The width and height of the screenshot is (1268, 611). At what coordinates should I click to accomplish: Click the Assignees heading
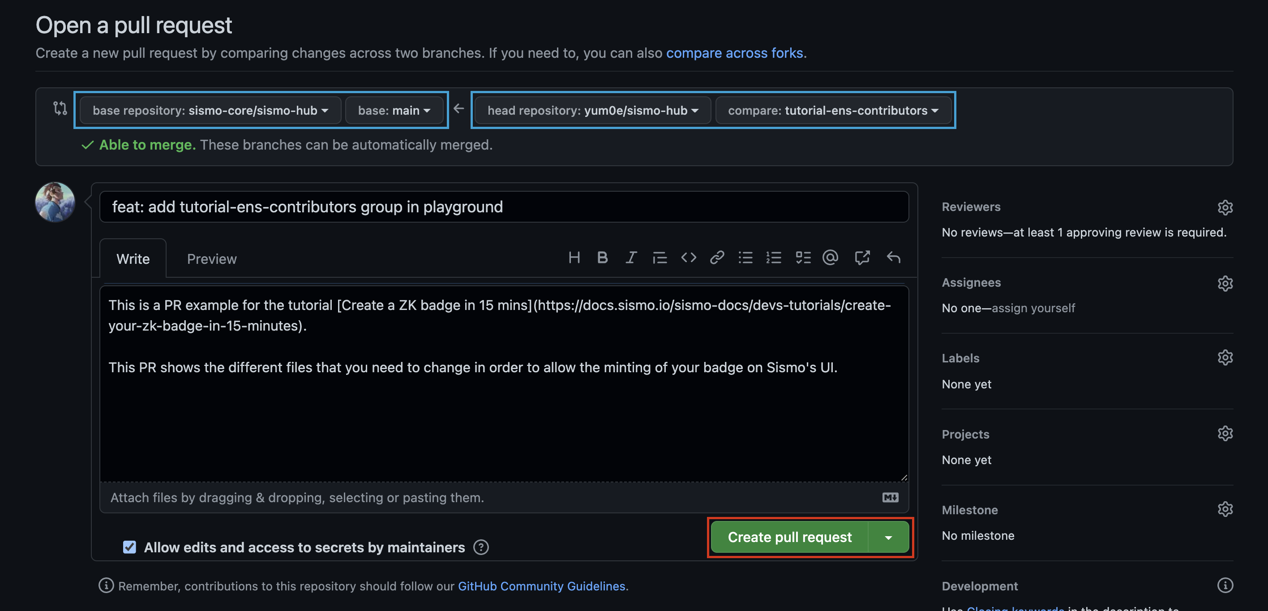(971, 283)
